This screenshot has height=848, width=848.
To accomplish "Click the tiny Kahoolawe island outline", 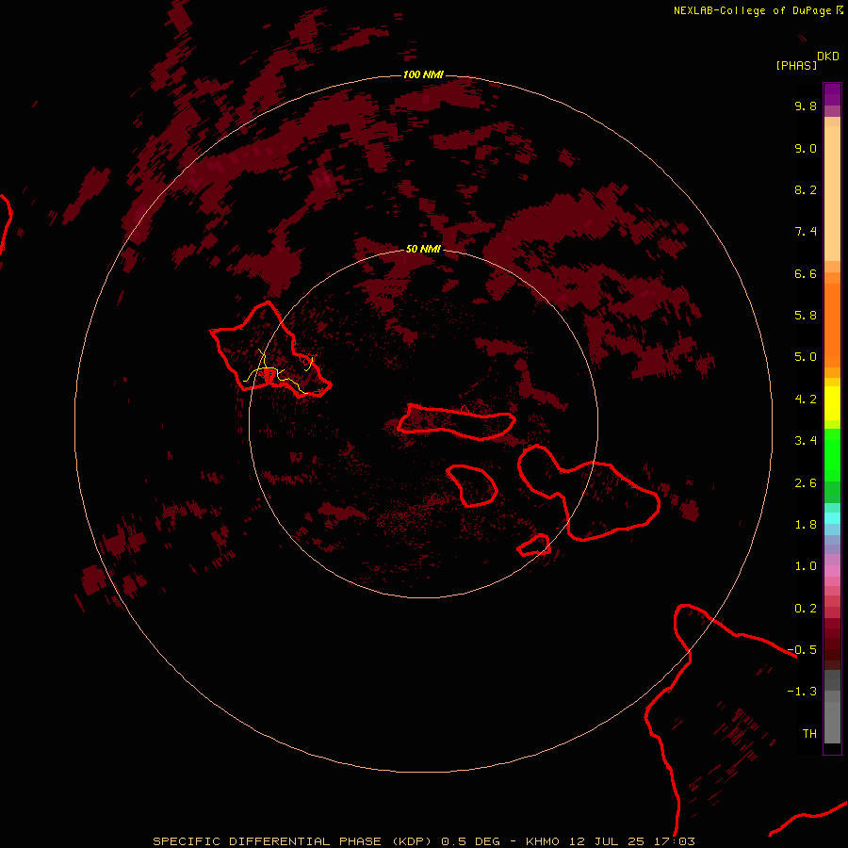I will (534, 546).
